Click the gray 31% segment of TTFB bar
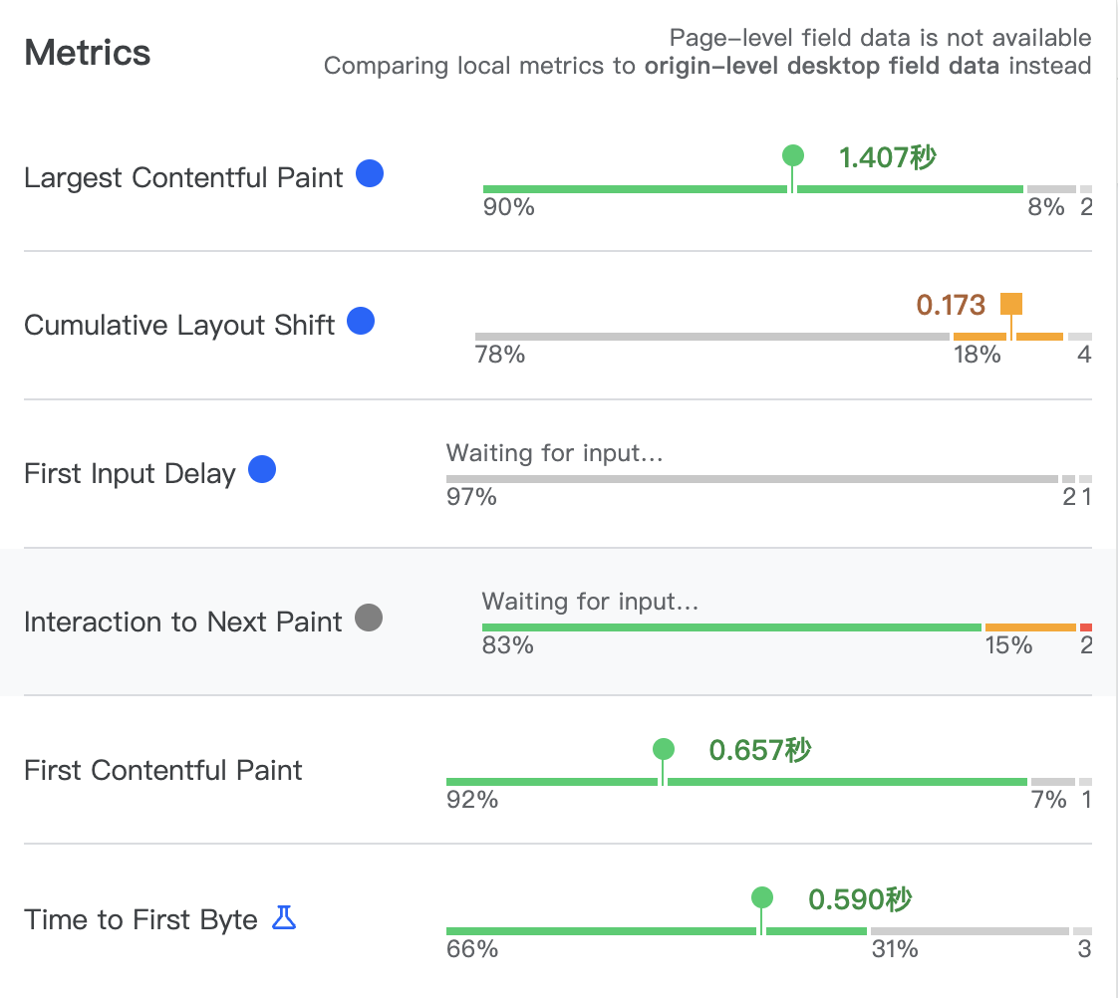1118x998 pixels. (970, 931)
